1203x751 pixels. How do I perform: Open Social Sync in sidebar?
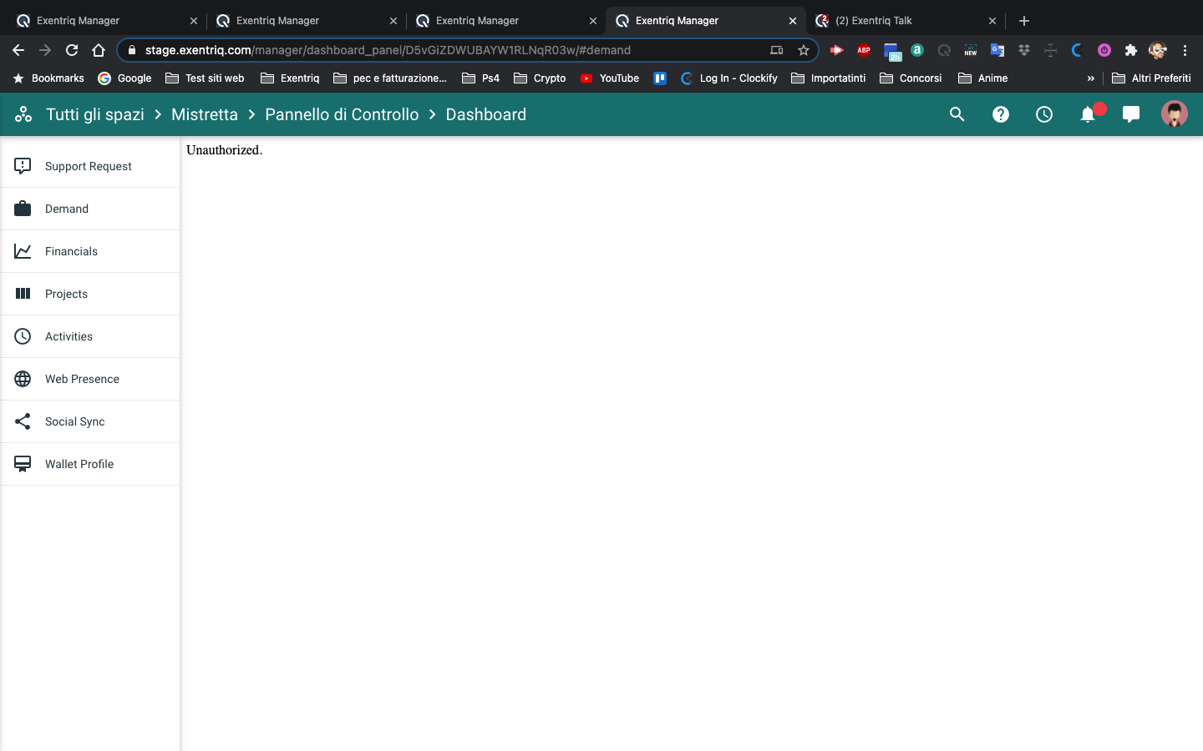[x=74, y=421]
